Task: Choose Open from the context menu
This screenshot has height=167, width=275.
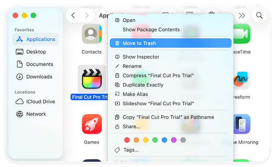Action: (170, 20)
